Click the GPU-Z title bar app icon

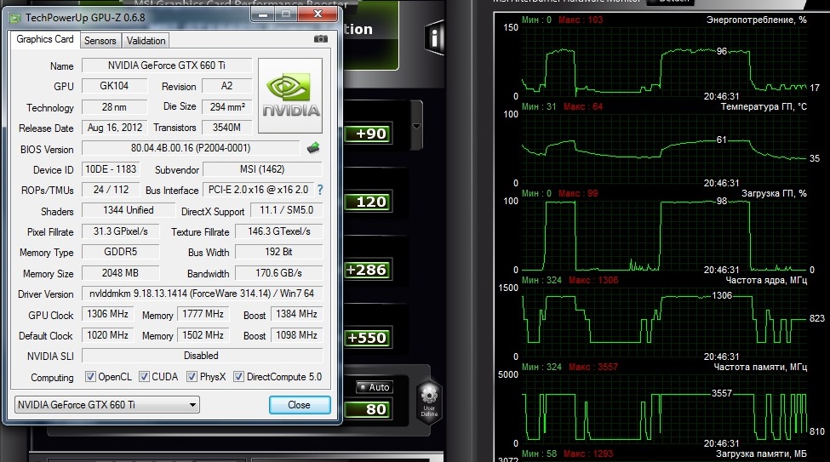tap(16, 18)
